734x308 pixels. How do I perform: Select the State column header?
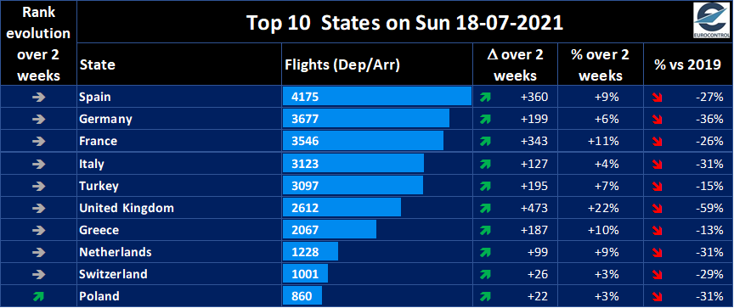(x=98, y=65)
